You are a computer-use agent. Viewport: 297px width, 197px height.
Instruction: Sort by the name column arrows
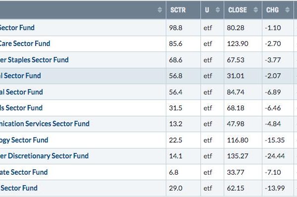[160, 10]
